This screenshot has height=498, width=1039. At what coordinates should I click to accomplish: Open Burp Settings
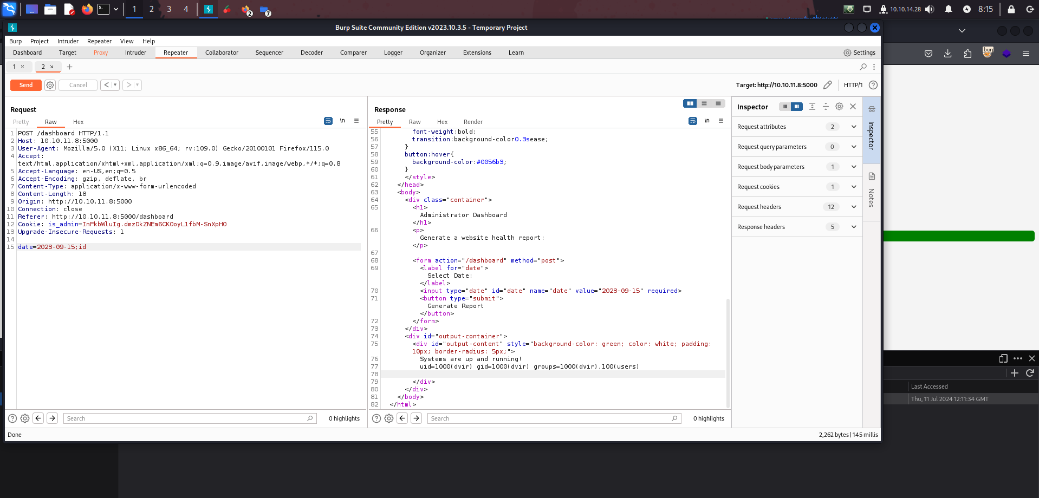coord(859,53)
